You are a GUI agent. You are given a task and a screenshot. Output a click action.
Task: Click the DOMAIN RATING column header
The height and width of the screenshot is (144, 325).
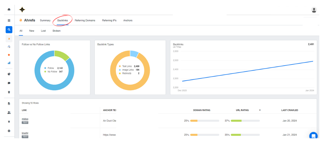(x=202, y=110)
